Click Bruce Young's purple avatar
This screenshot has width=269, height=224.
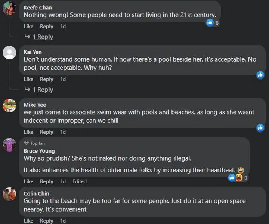click(x=9, y=144)
